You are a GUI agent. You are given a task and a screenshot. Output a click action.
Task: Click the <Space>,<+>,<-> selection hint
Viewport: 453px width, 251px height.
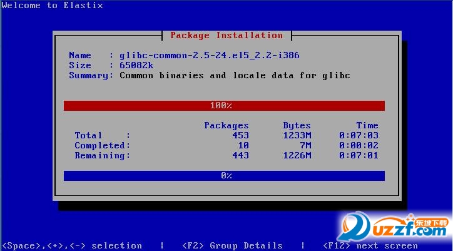(72, 246)
